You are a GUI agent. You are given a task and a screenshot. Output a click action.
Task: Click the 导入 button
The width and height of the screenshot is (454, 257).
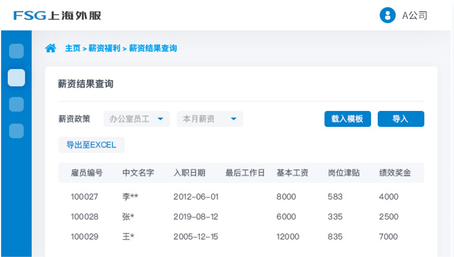click(x=400, y=119)
